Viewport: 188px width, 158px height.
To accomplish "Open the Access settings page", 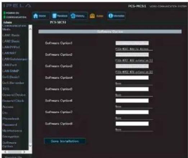I will click(x=8, y=107).
